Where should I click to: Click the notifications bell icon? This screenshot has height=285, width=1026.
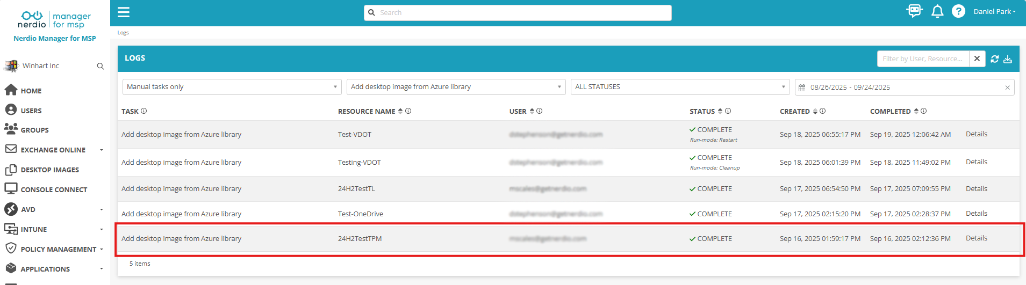pos(937,11)
